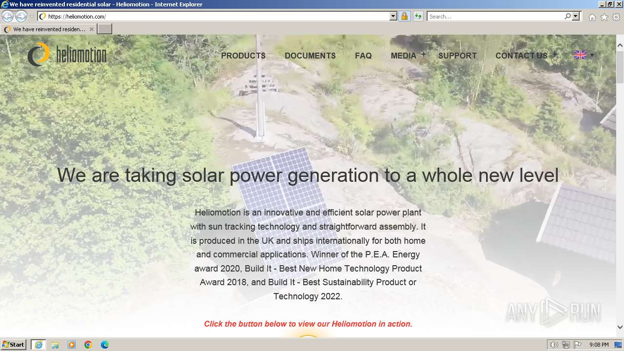The height and width of the screenshot is (351, 624).
Task: Launch Chrome from the taskbar
Action: click(88, 345)
